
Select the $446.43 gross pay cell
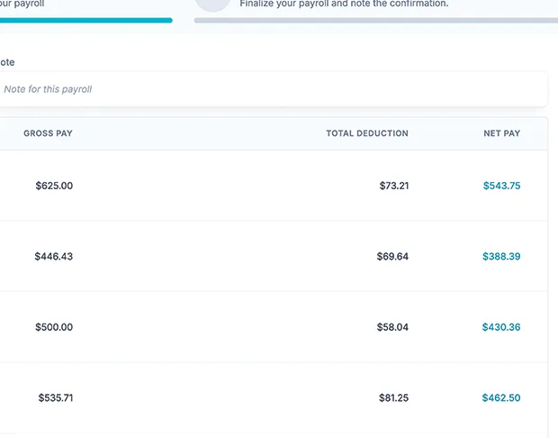(54, 256)
